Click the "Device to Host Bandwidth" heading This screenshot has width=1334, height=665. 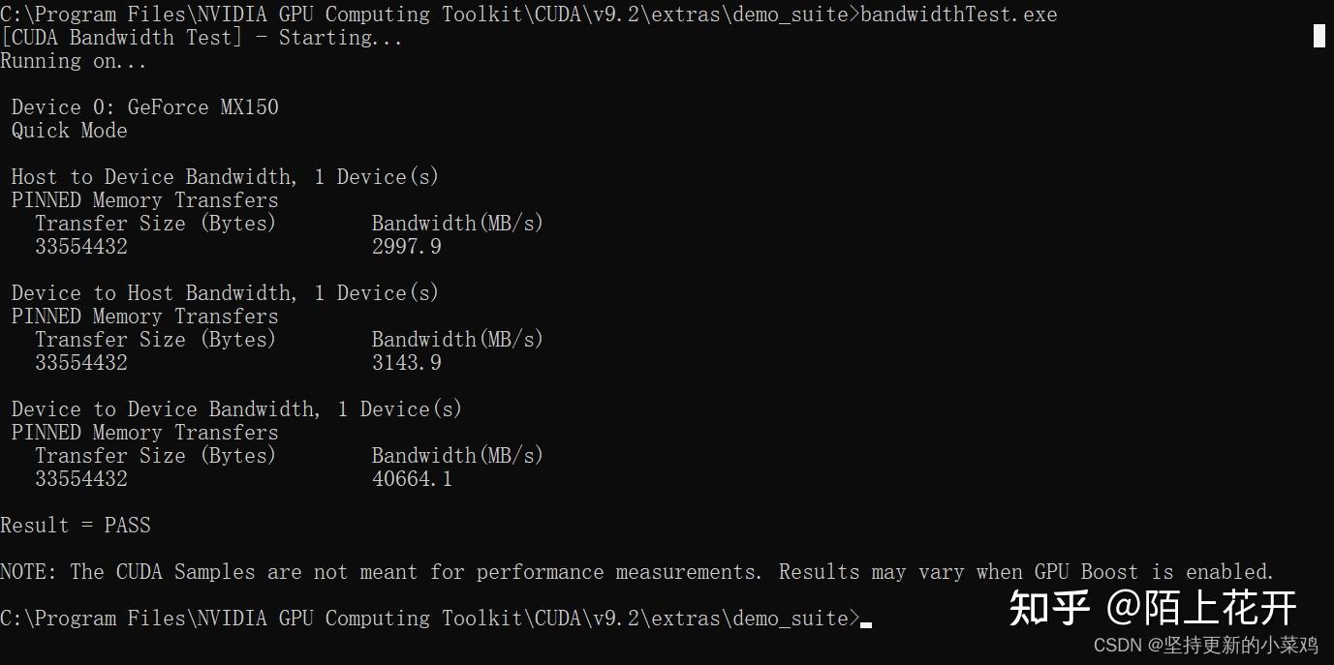click(x=154, y=293)
